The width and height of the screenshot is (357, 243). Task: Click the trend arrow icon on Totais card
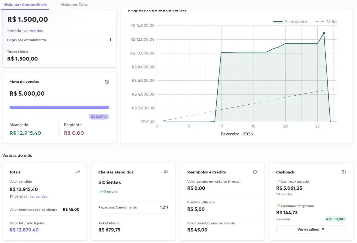(x=77, y=172)
